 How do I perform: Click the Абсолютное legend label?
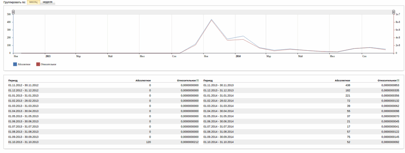click(24, 65)
